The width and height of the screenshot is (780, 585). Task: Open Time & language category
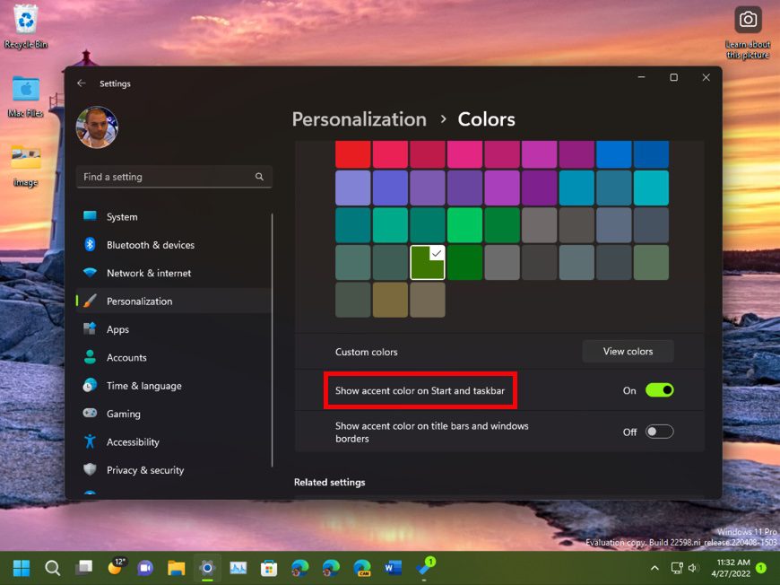pos(174,386)
